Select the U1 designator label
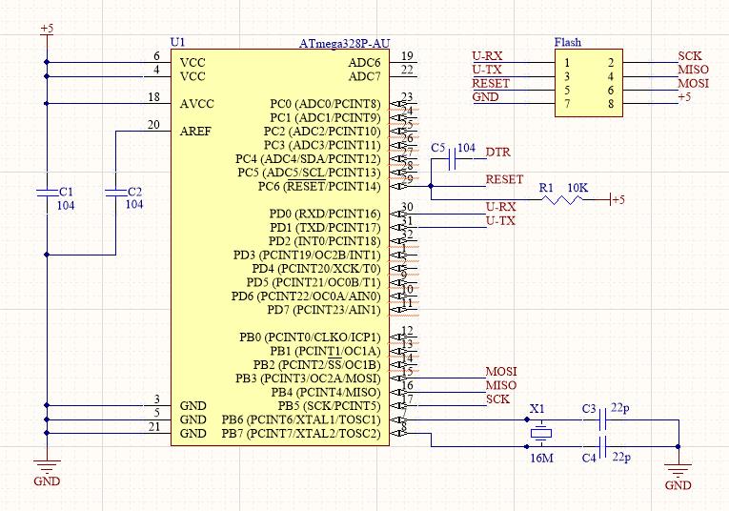The height and width of the screenshot is (511, 729). (177, 42)
